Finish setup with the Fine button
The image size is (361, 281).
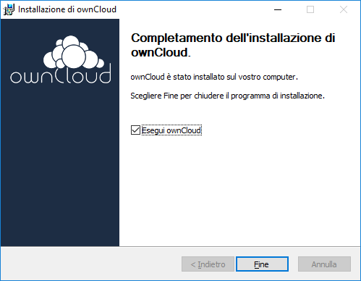pyautogui.click(x=262, y=264)
